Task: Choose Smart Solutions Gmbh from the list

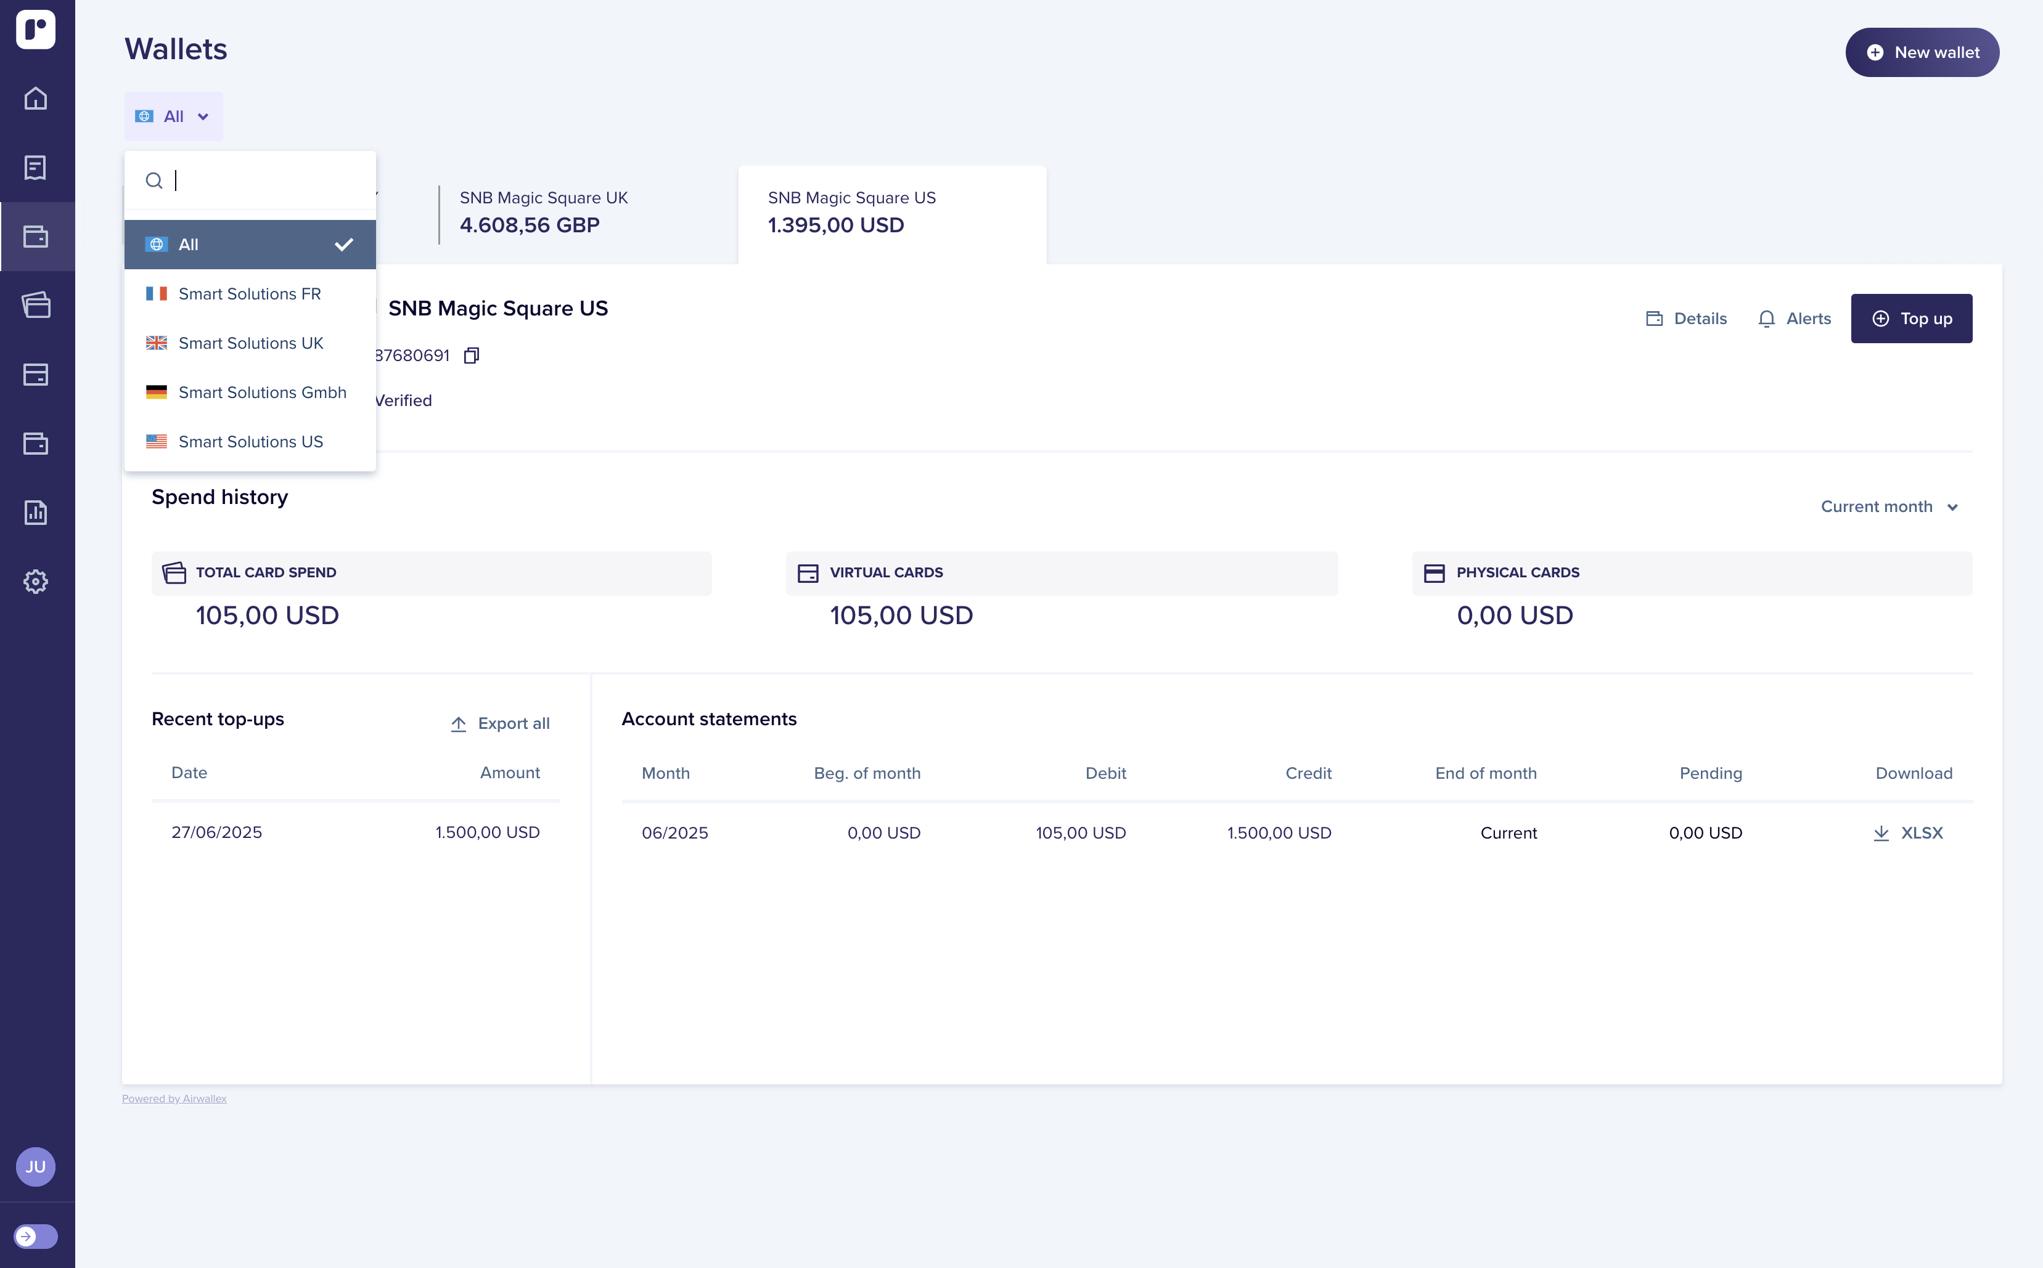Action: [x=262, y=392]
